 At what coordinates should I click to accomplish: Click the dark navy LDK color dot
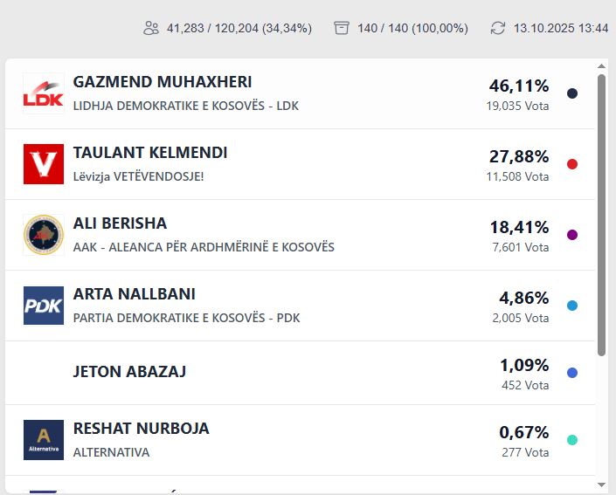(x=572, y=93)
